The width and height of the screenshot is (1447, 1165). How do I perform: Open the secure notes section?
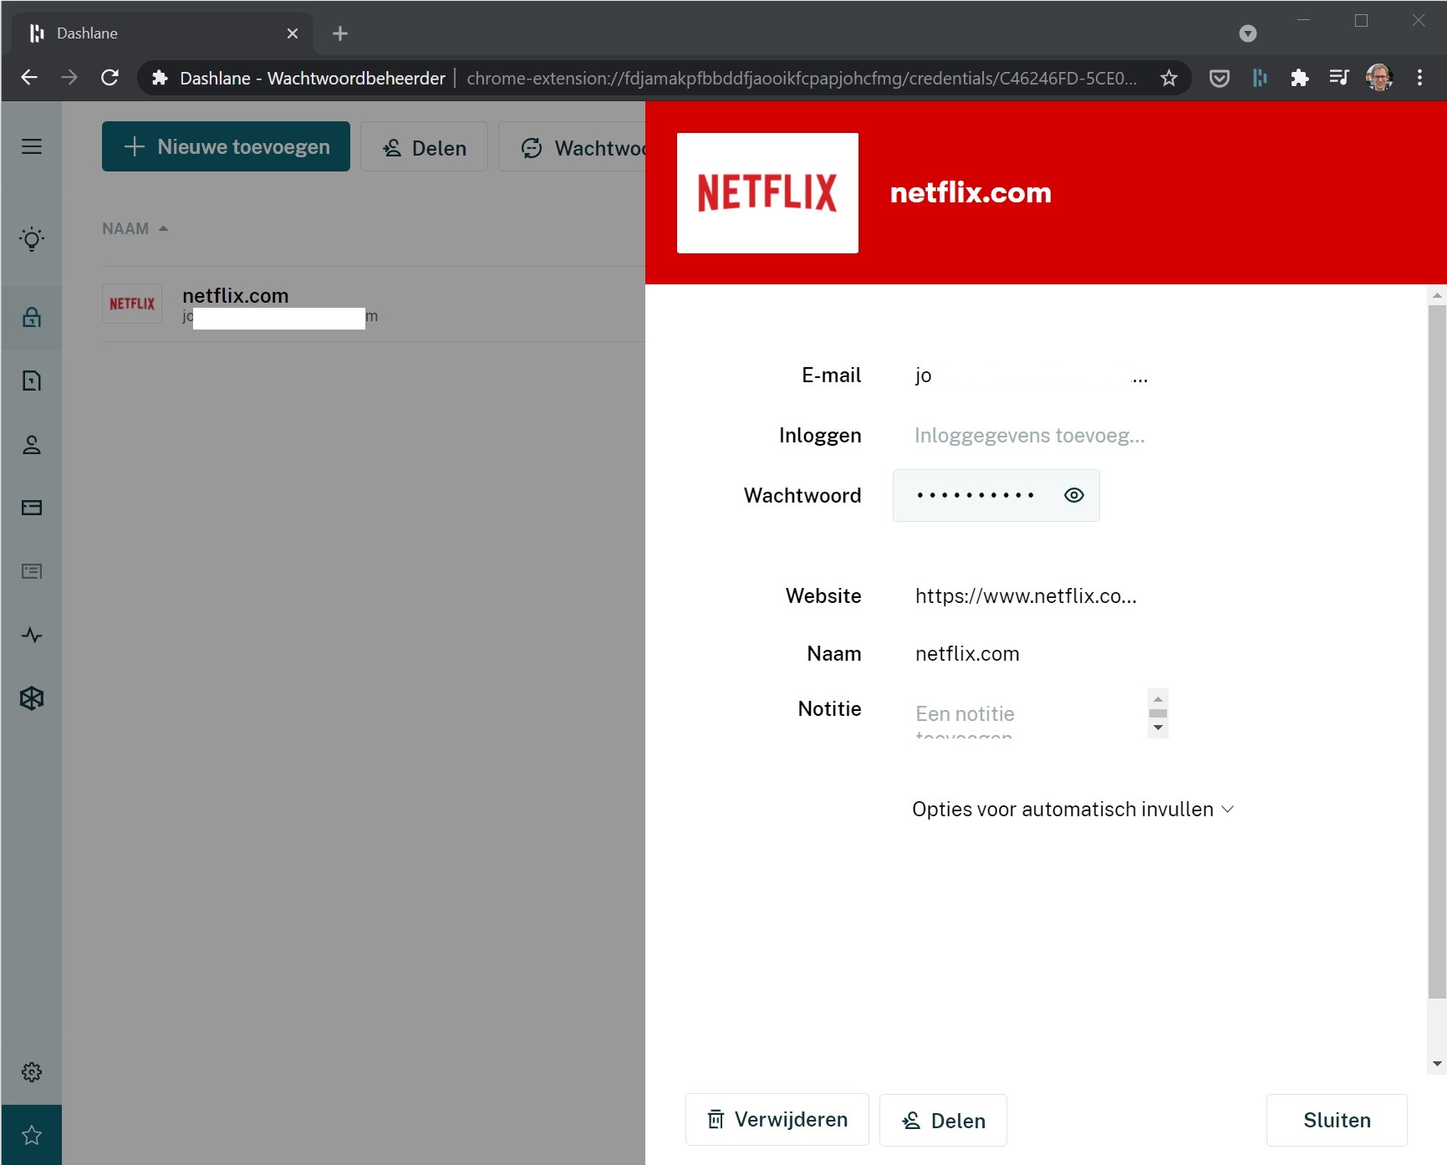point(32,381)
